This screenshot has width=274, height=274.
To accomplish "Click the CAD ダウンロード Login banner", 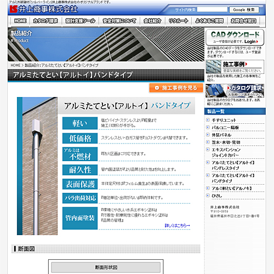I will coord(235,37).
